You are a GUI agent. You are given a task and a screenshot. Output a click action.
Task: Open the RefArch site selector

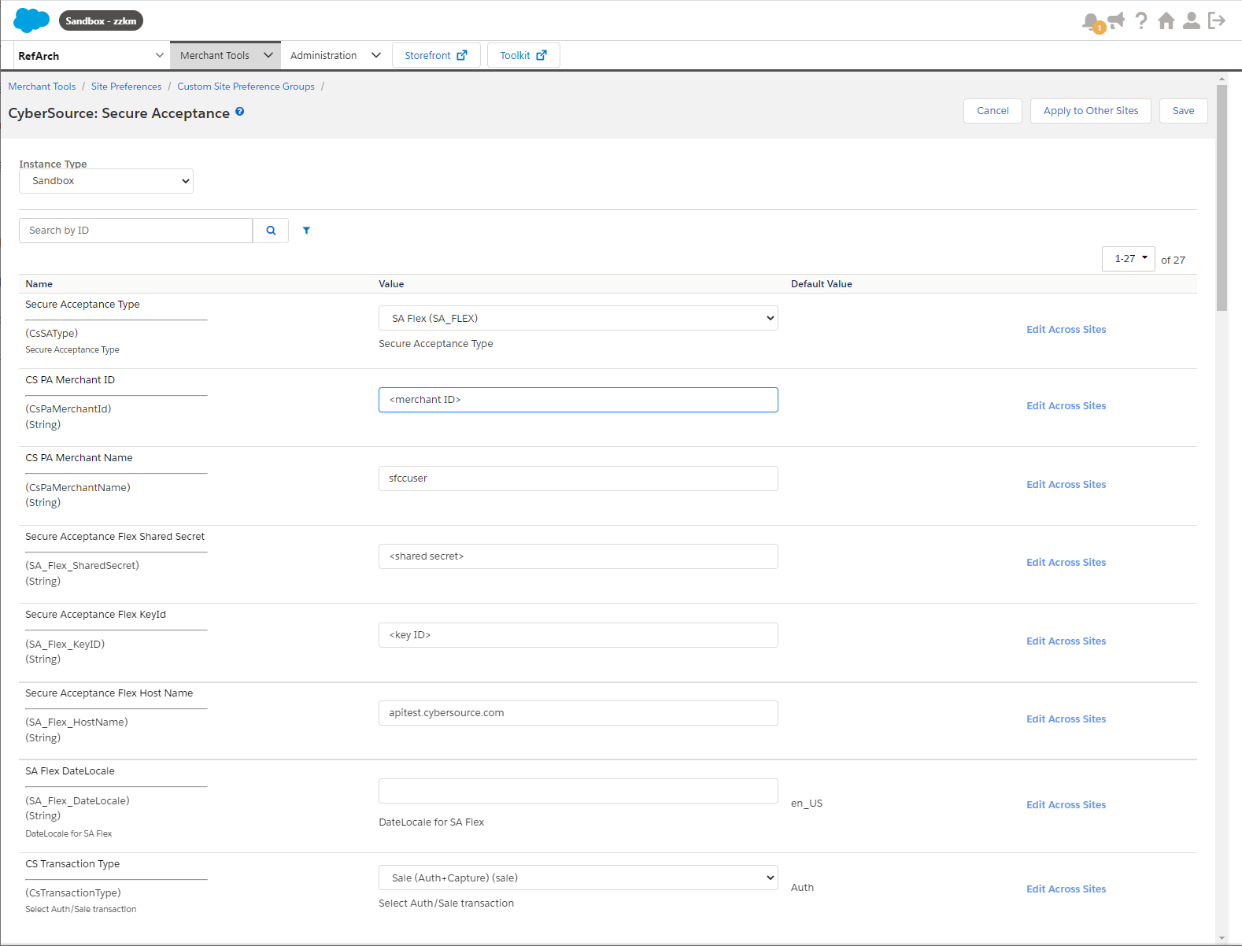[91, 56]
